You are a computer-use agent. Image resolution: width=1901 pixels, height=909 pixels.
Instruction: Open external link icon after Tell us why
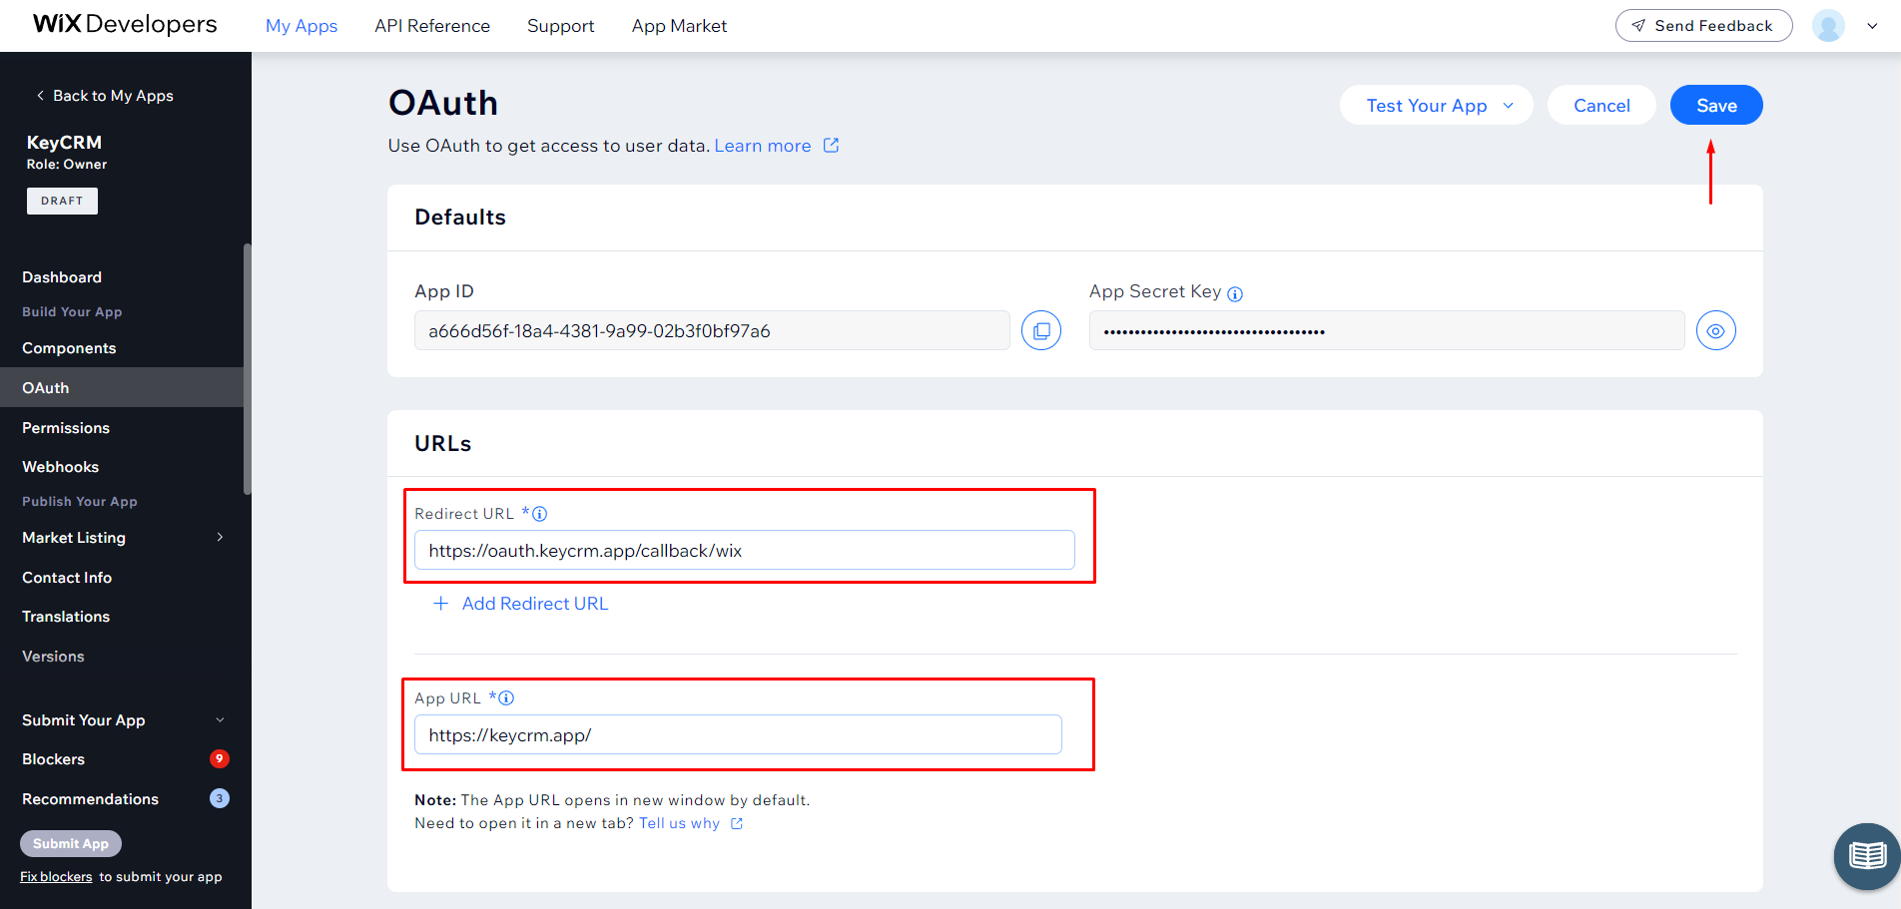tap(737, 823)
